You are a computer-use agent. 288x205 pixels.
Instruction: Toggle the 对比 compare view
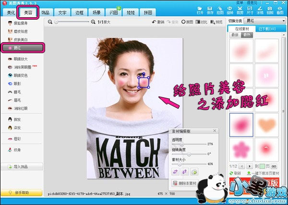coord(202,22)
